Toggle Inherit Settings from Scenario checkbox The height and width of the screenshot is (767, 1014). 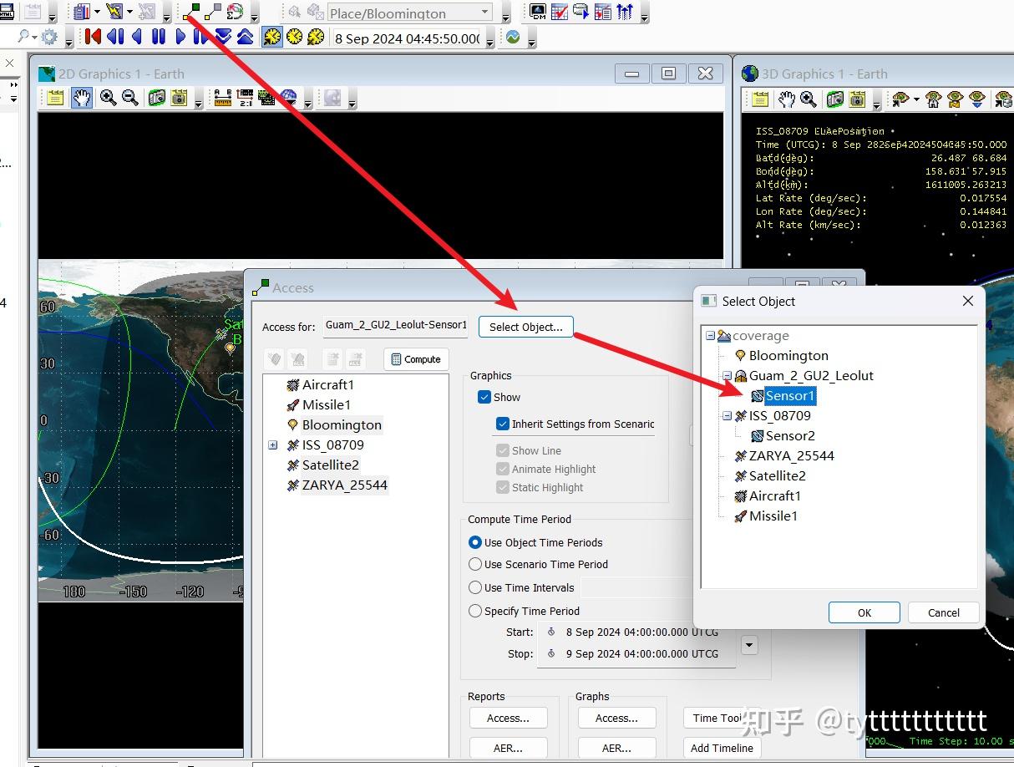(x=502, y=424)
